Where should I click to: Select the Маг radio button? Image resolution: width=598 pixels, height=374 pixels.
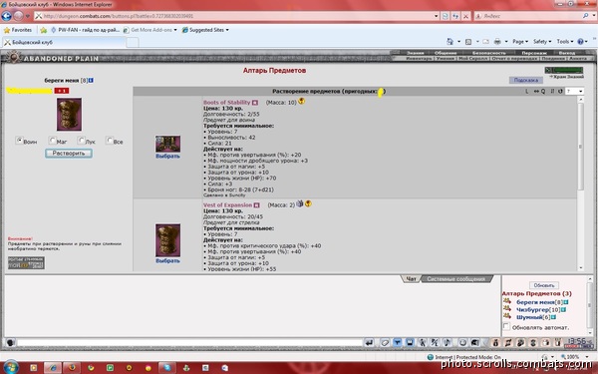[x=52, y=140]
